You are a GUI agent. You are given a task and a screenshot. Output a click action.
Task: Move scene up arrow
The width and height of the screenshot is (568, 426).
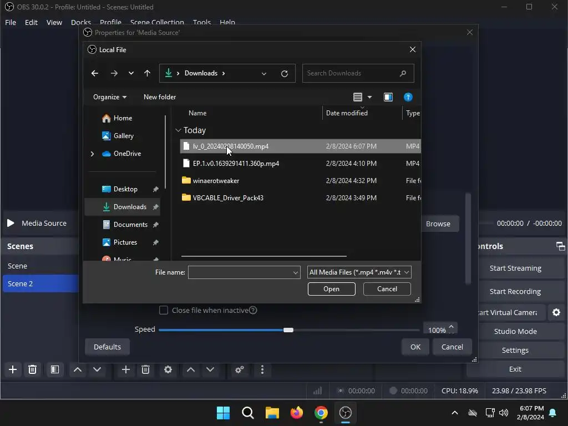(78, 369)
